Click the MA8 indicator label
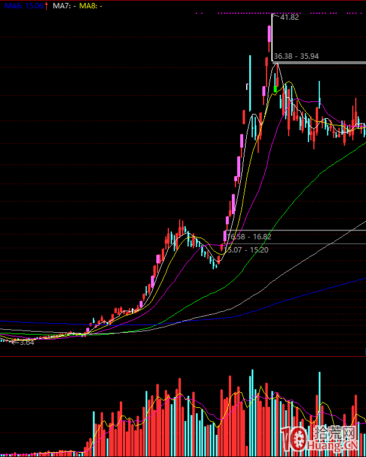 [91, 6]
